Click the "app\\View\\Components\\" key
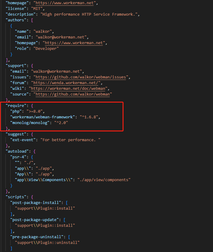The width and height of the screenshot is (213, 252). pos(44,180)
